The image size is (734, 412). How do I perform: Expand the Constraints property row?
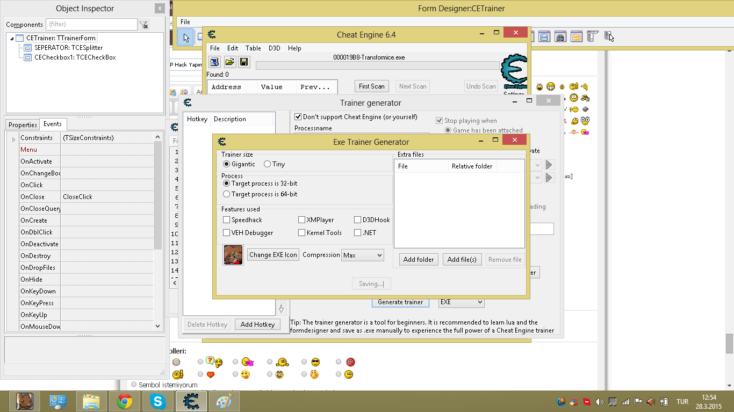(13, 138)
